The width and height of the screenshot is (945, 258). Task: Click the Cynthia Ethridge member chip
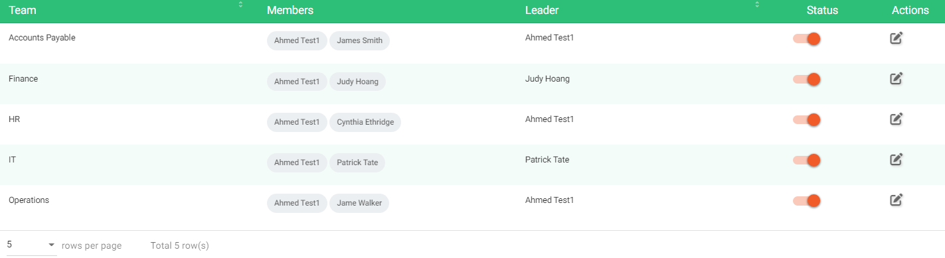[x=365, y=122]
